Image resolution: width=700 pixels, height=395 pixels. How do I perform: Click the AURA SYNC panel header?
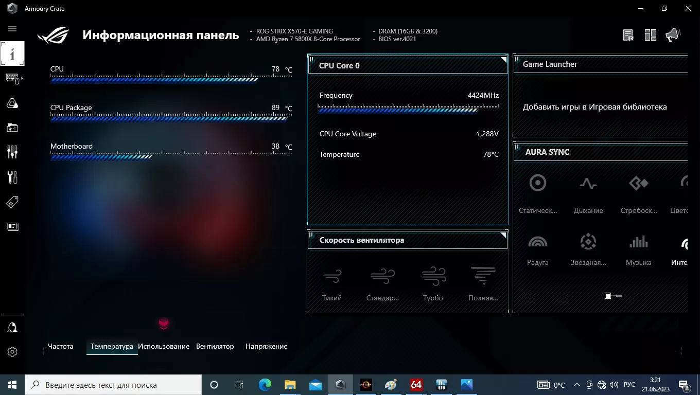601,152
